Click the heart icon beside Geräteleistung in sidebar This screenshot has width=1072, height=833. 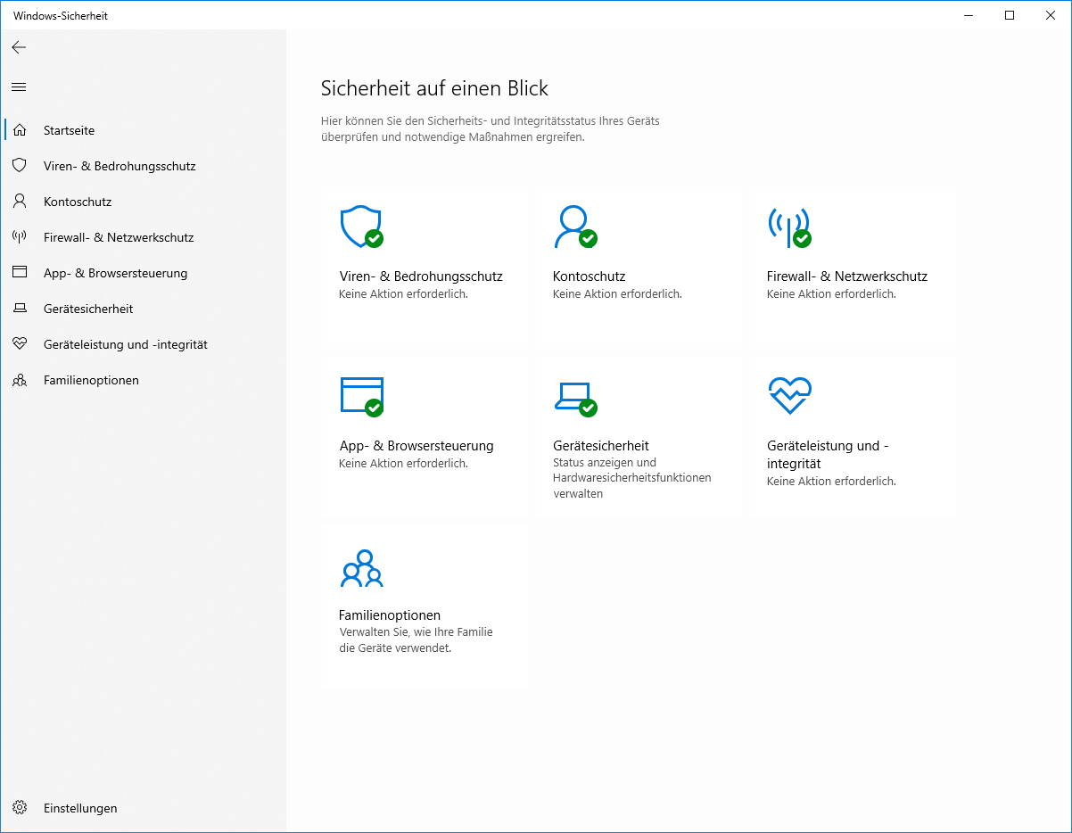coord(20,344)
